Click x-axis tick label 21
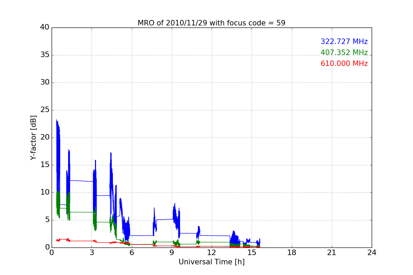 coord(332,252)
